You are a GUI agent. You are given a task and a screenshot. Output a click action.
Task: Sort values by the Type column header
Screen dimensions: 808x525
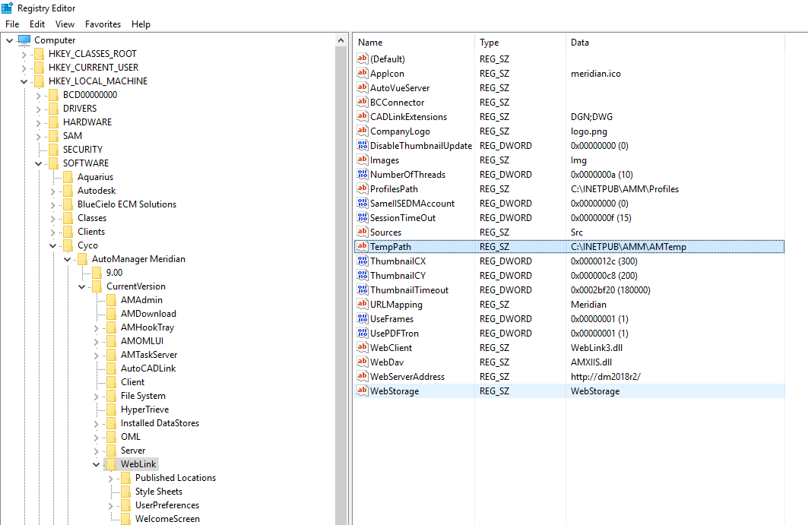(520, 43)
